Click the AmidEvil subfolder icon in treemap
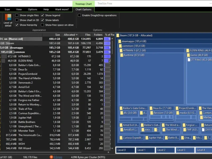Viewport: 212px width, 159px height. click(122, 130)
